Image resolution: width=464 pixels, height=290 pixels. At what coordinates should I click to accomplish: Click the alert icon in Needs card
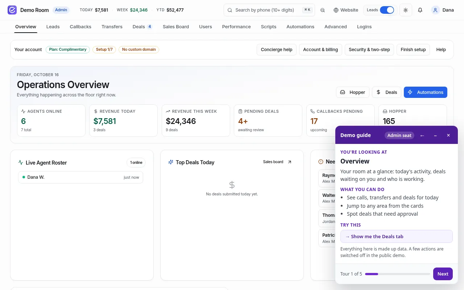click(x=321, y=162)
